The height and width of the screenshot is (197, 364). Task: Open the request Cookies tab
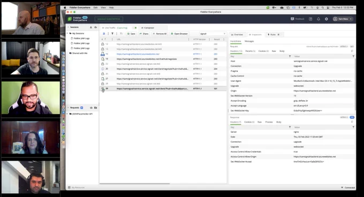[x=263, y=51]
